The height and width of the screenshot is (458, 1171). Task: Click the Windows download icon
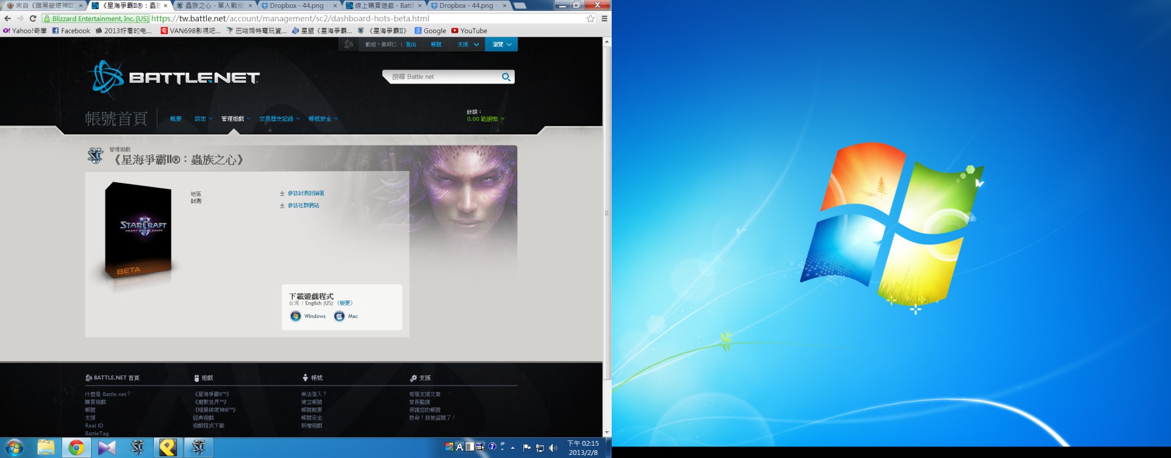point(296,316)
